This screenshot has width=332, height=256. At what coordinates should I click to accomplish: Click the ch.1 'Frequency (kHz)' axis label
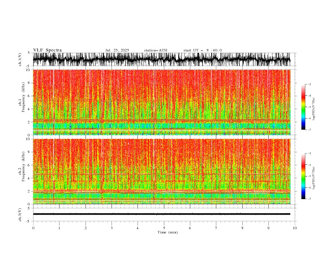coord(23,97)
